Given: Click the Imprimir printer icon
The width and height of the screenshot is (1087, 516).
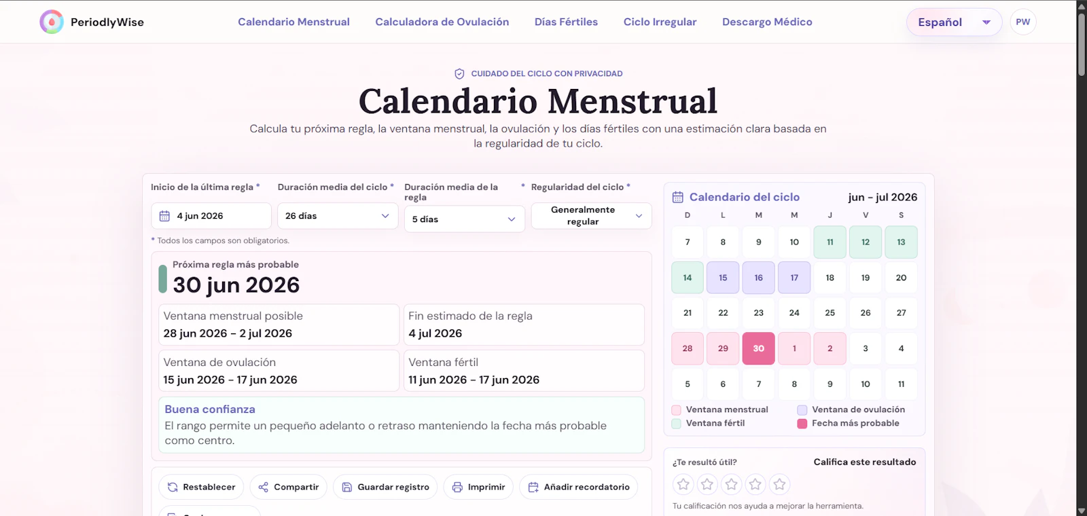Looking at the screenshot, I should 457,487.
